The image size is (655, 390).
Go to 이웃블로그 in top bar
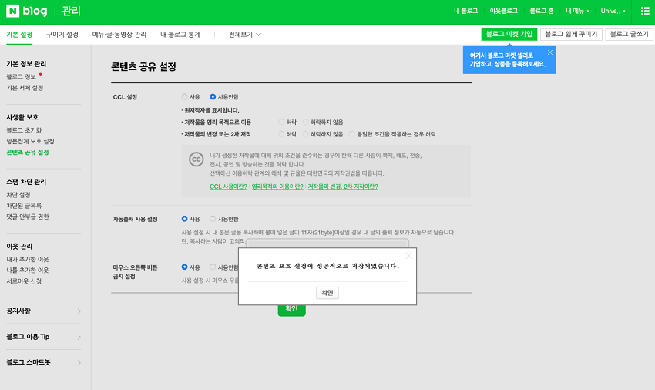503,12
